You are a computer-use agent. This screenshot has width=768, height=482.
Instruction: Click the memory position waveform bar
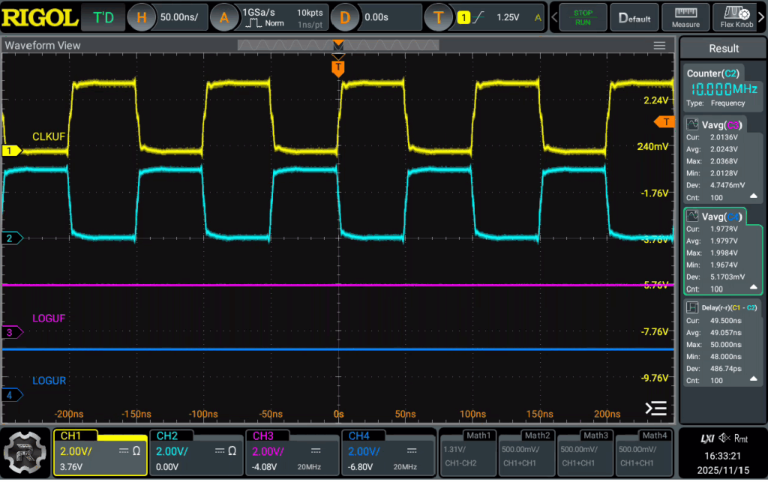(338, 45)
